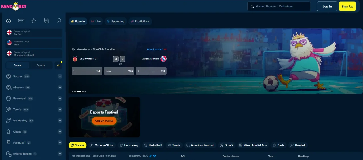
Task: Expand the Basketball category plus button
Action: pos(60,99)
